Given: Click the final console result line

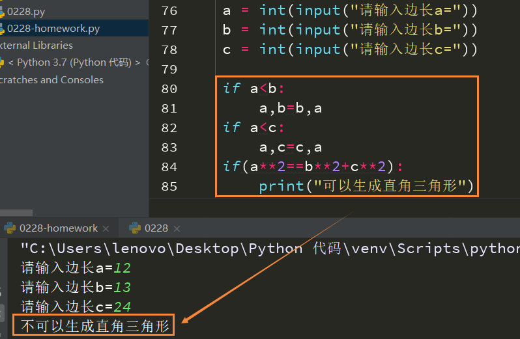Looking at the screenshot, I should 95,326.
